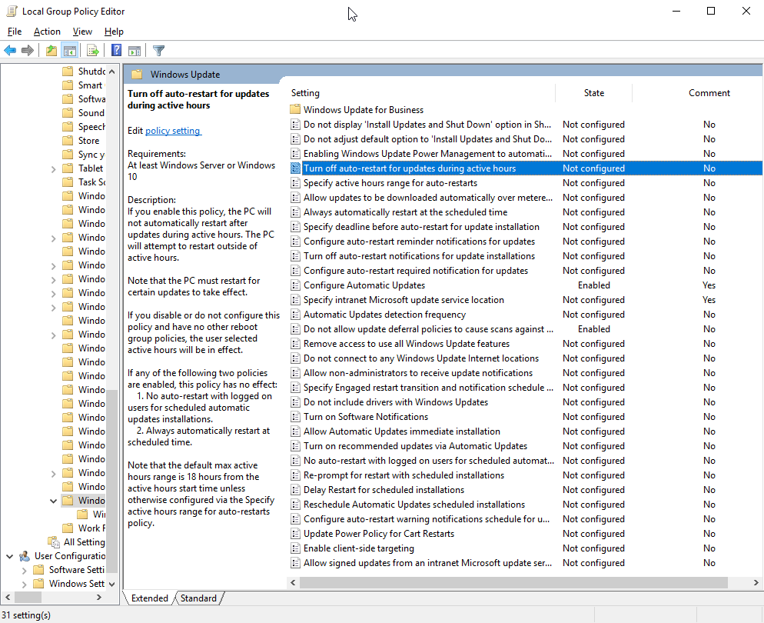
Task: Switch to the Standard tab
Action: 198,598
